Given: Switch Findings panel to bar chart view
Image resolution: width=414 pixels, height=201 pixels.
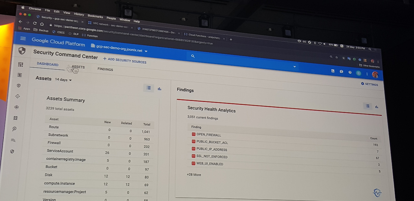Looking at the screenshot, I should (376, 107).
